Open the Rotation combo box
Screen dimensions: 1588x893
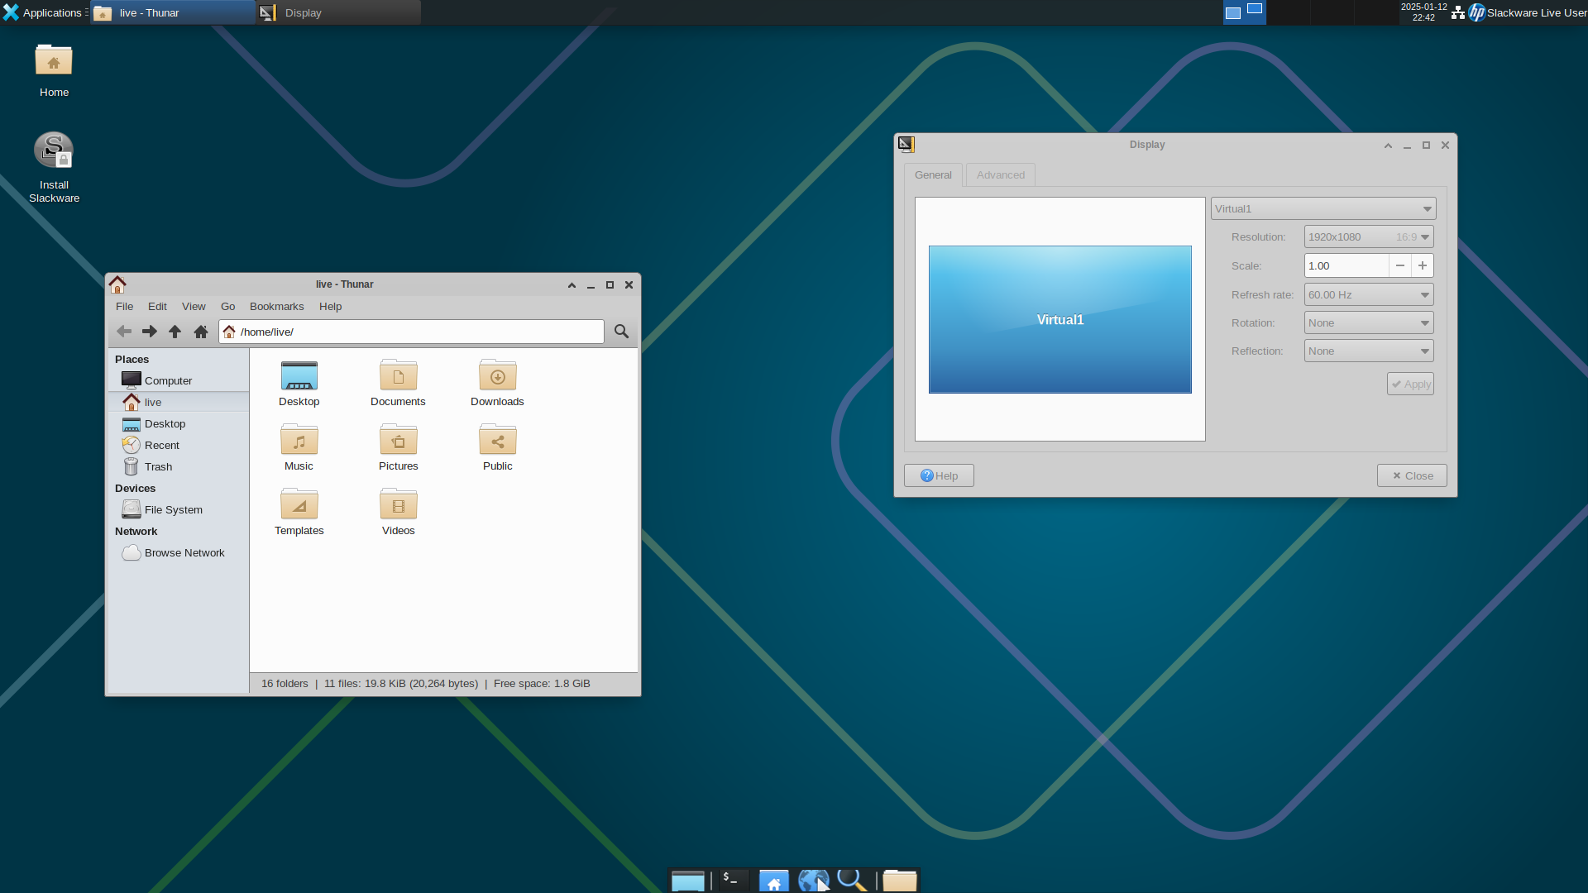click(x=1368, y=323)
